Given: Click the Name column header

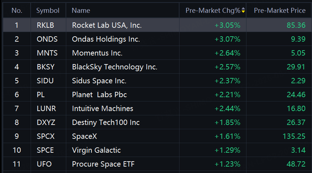Looking at the screenshot, I should [x=81, y=10].
